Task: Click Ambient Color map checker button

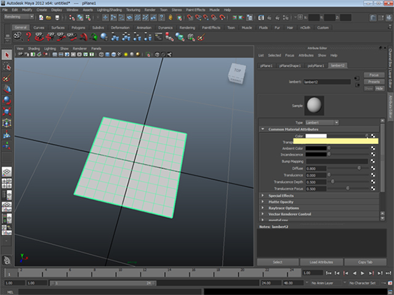Action: 373,148
